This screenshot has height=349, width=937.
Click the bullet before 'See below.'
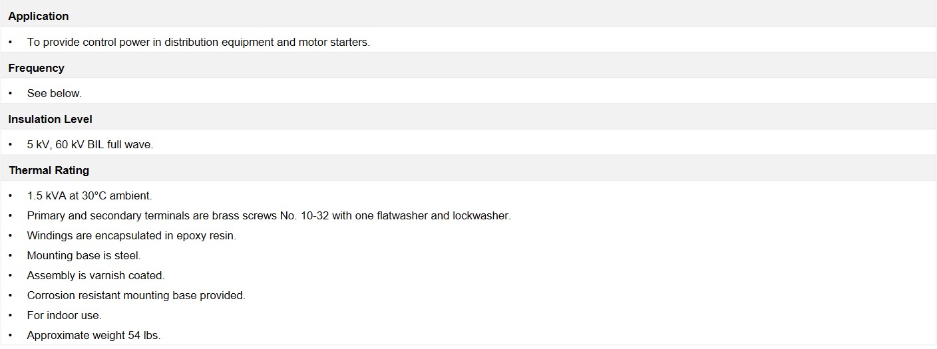11,93
